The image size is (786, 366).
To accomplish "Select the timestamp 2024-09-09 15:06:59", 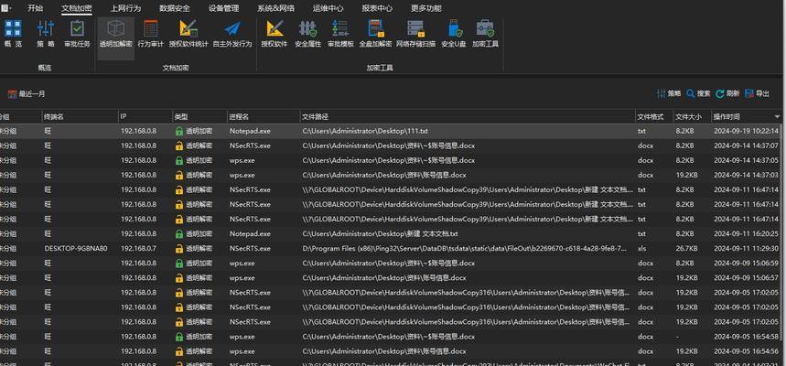I will [x=748, y=264].
